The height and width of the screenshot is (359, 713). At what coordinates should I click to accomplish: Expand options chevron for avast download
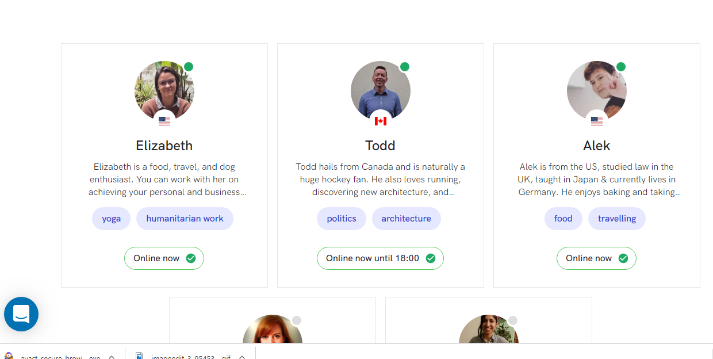click(112, 357)
